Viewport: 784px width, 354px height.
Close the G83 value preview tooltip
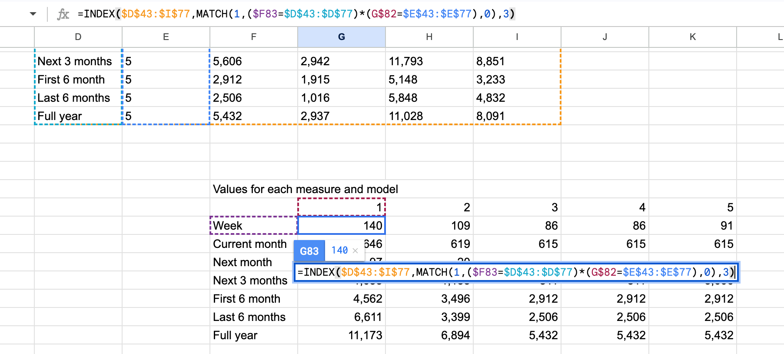[x=355, y=250]
